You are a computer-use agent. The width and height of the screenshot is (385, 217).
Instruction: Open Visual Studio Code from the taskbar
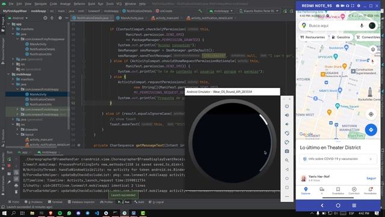point(97,213)
